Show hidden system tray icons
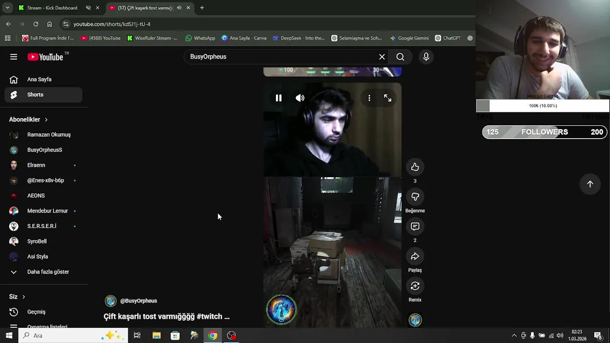Screen dimensions: 610x343 (x=514, y=336)
